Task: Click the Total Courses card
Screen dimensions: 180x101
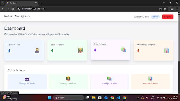Action: (x=110, y=50)
